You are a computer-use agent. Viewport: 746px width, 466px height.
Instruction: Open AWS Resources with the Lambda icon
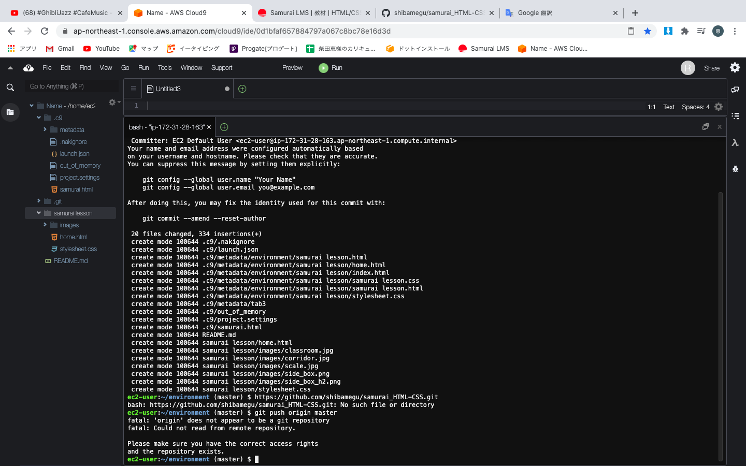click(735, 143)
